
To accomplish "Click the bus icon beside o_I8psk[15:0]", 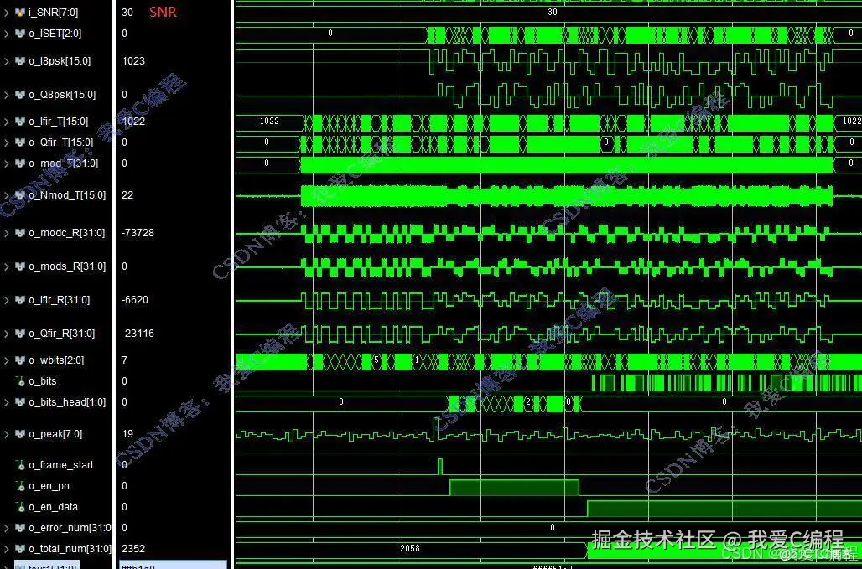I will click(18, 60).
